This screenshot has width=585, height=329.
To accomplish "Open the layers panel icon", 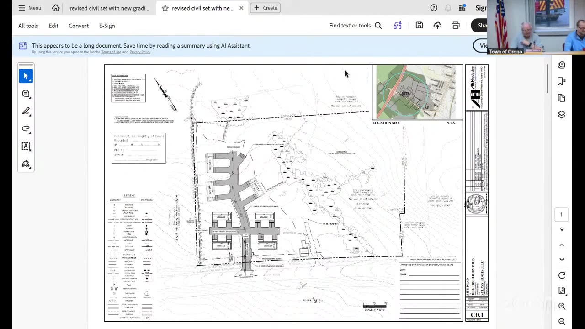I will 562,114.
